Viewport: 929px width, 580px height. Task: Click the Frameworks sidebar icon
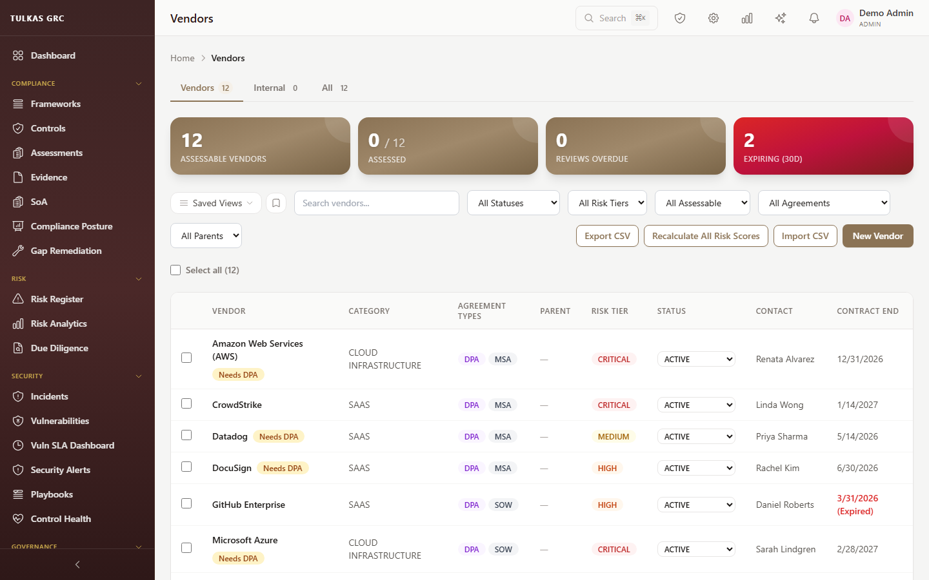click(18, 104)
